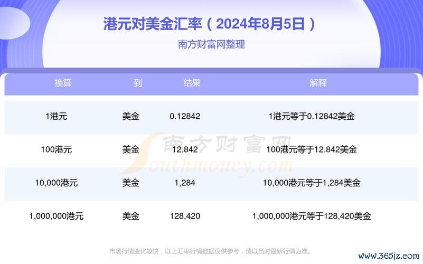Select the 1,000,000港元 cell
This screenshot has width=423, height=264.
click(x=57, y=216)
